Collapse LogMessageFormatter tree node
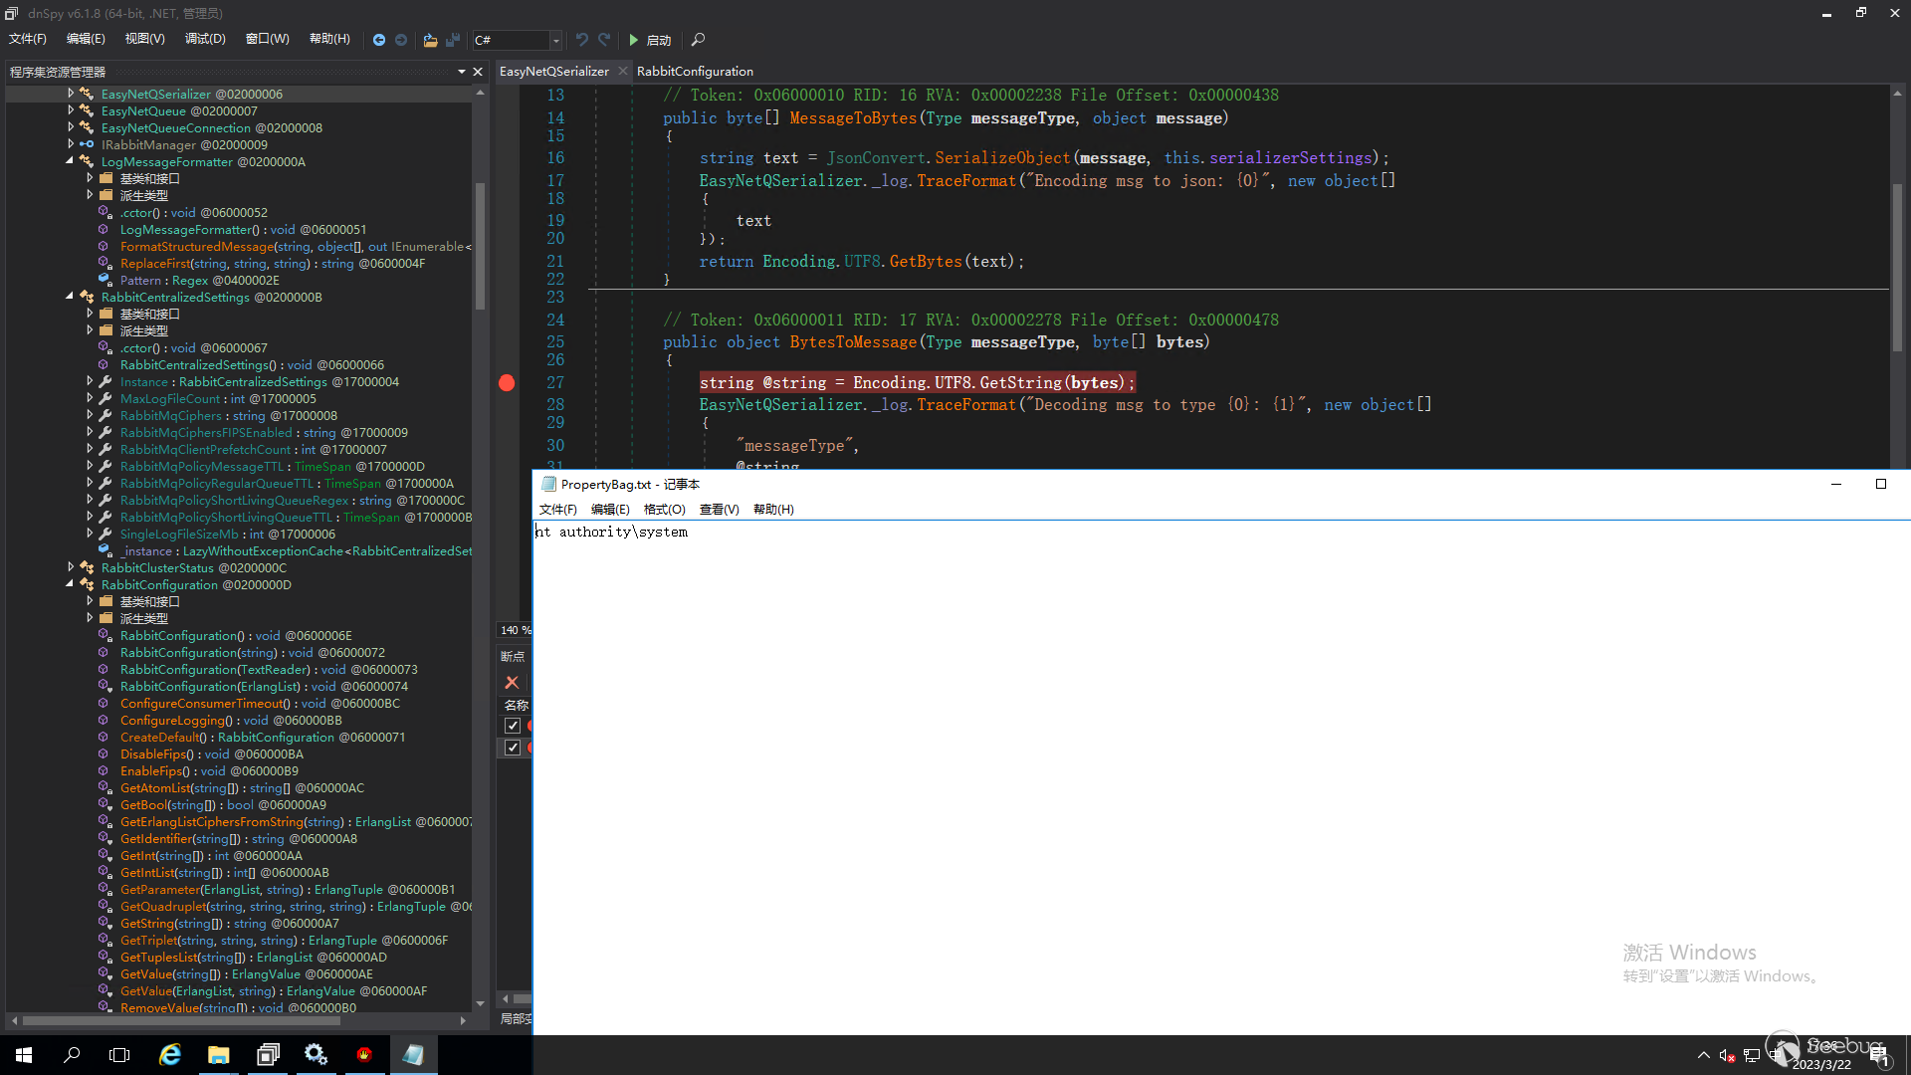The image size is (1911, 1075). 70,161
